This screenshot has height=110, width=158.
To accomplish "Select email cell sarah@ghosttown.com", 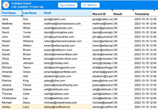I will click(x=67, y=28).
